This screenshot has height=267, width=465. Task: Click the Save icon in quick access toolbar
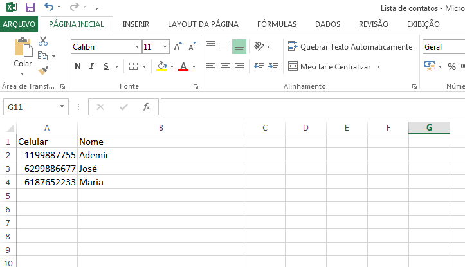(30, 7)
